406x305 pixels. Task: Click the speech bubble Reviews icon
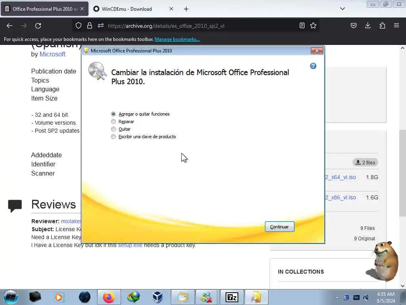coord(15,206)
